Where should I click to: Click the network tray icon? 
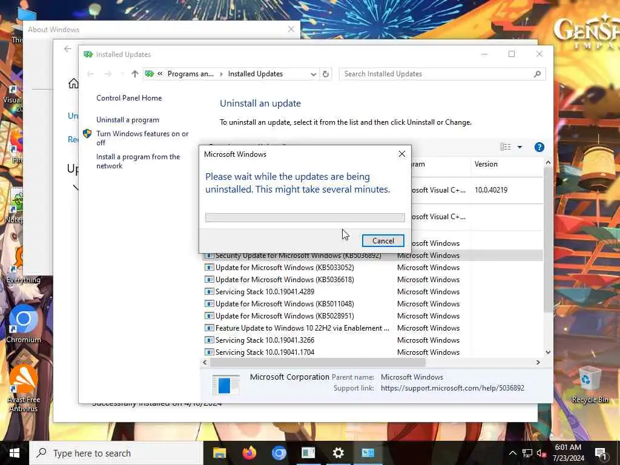coord(527,453)
